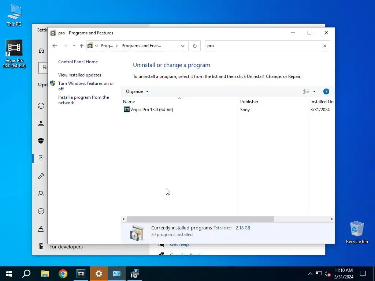Image resolution: width=375 pixels, height=281 pixels.
Task: Open This PC desktop icon
Action: (x=14, y=15)
